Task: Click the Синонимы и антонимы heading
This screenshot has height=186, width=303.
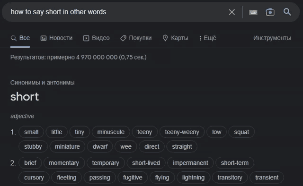Action: [42, 83]
